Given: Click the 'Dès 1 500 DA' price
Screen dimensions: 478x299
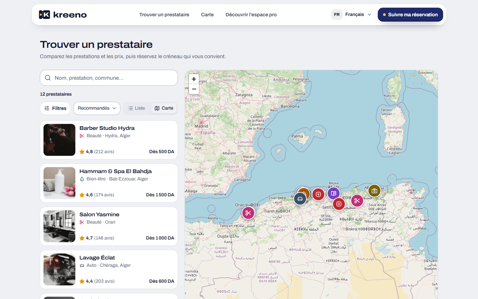Looking at the screenshot, I should (x=160, y=195).
